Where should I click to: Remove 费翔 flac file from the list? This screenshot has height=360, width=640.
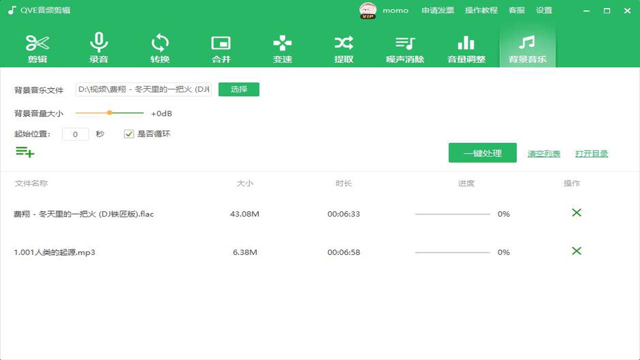click(x=576, y=212)
